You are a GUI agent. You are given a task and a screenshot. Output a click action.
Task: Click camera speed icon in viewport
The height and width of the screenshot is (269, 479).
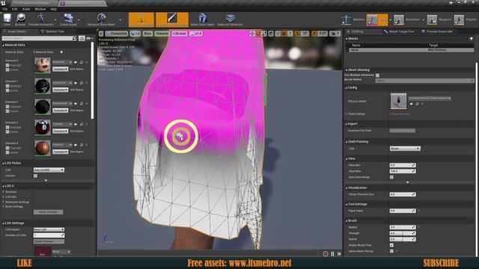[335, 34]
